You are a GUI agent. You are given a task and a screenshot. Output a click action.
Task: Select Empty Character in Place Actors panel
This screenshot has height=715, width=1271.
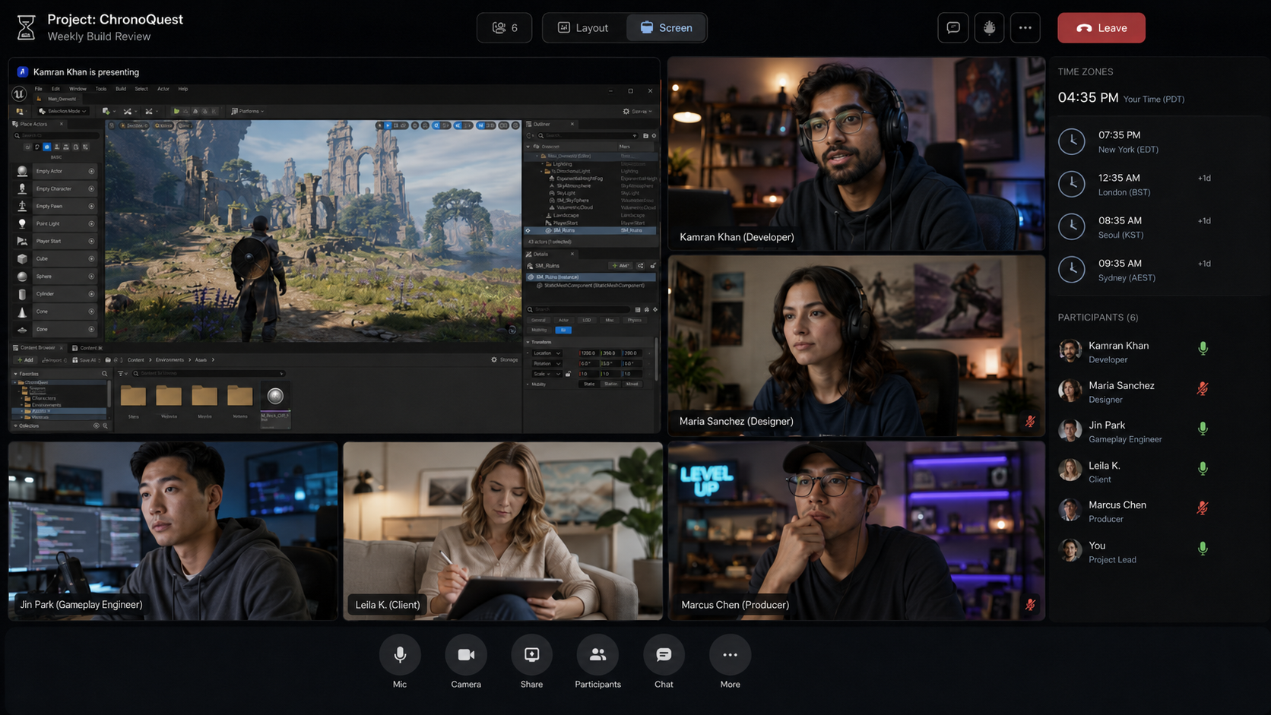(x=55, y=188)
